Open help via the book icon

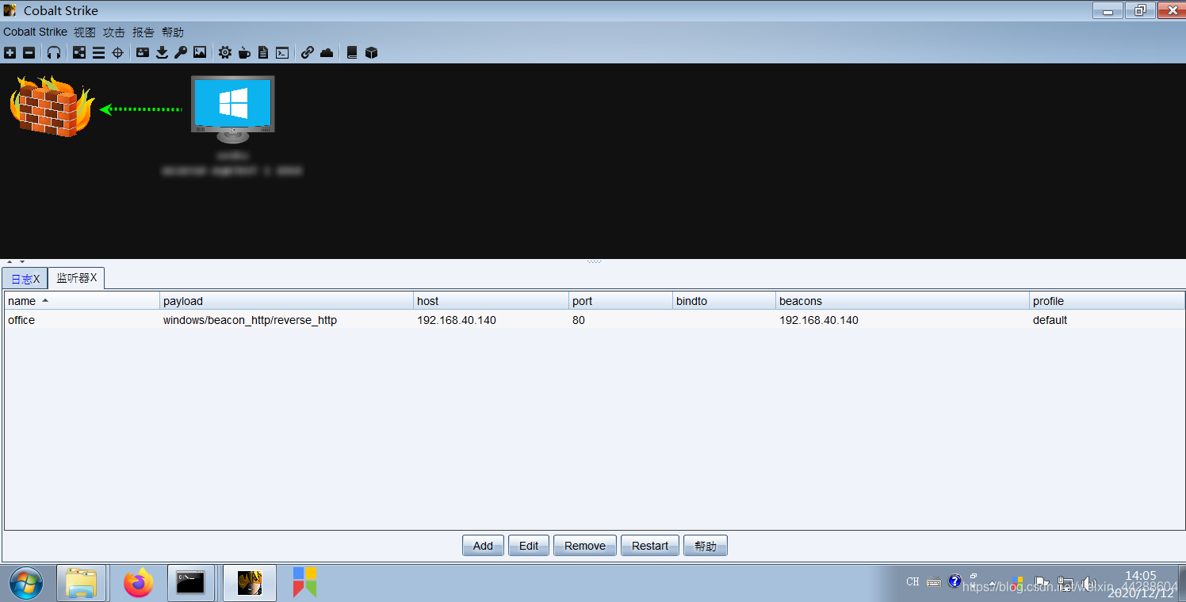pyautogui.click(x=352, y=52)
